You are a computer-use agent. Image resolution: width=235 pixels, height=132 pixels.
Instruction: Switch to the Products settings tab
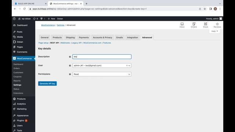tap(57, 37)
